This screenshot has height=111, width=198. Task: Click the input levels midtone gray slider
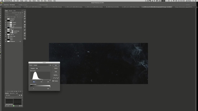pos(43,80)
